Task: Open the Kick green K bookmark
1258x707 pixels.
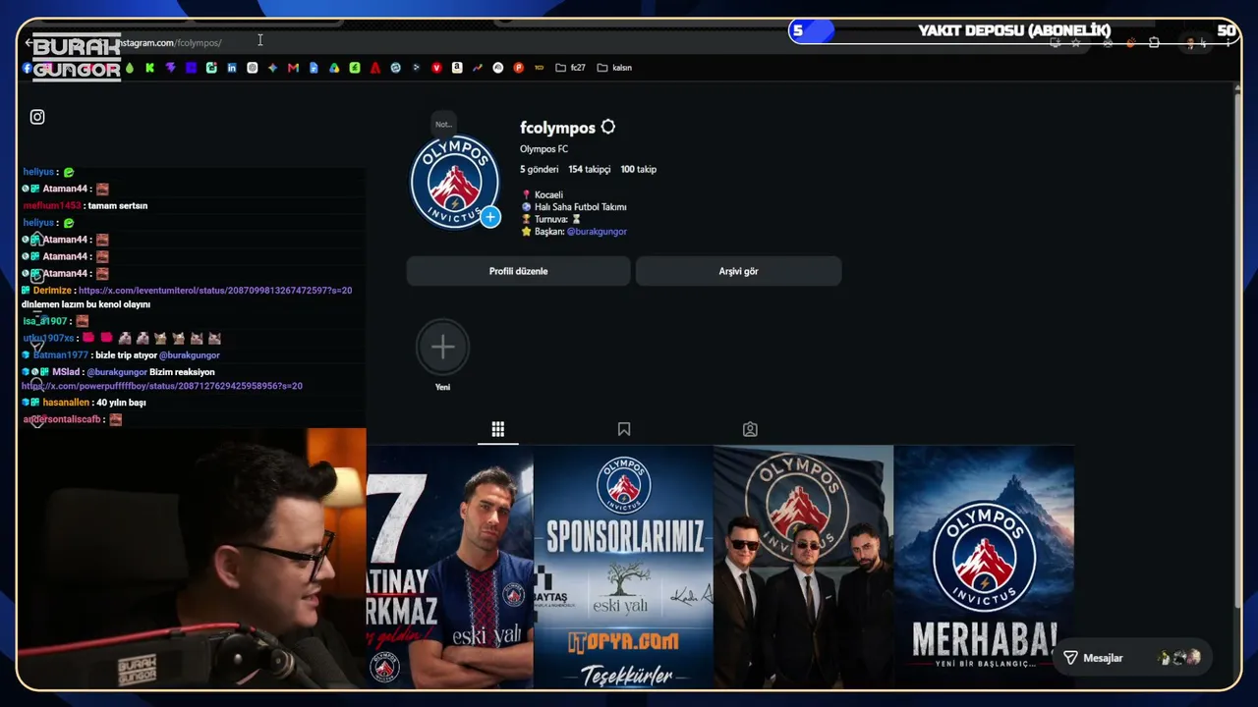Action: pos(149,68)
